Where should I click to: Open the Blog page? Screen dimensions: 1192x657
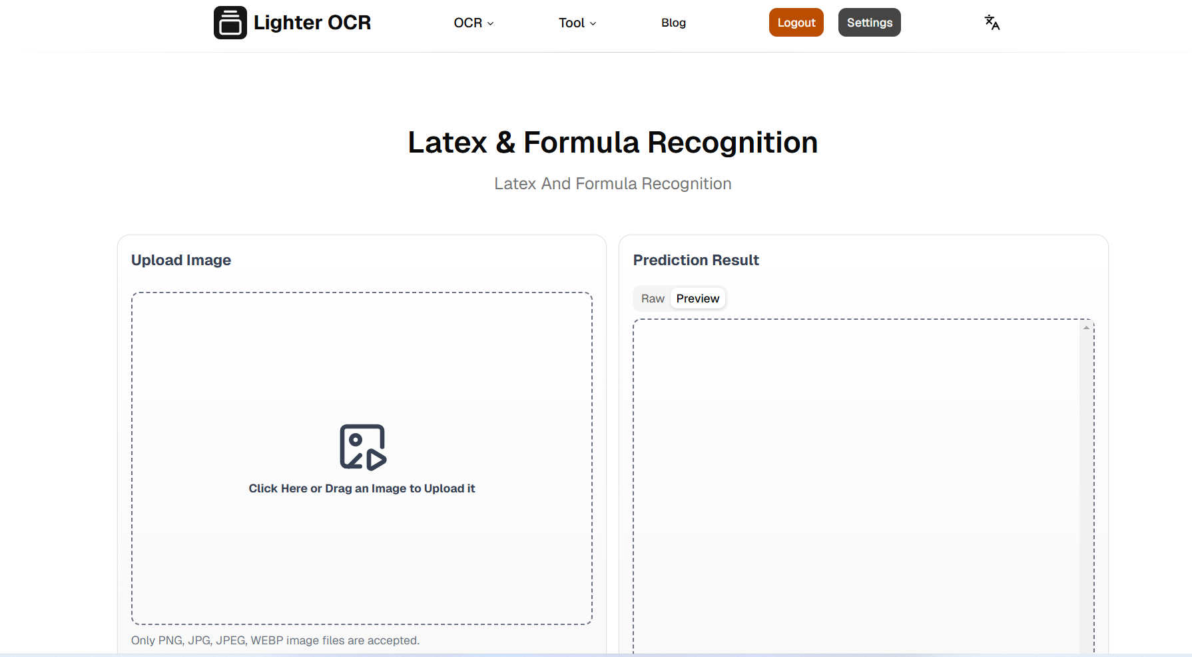[673, 22]
